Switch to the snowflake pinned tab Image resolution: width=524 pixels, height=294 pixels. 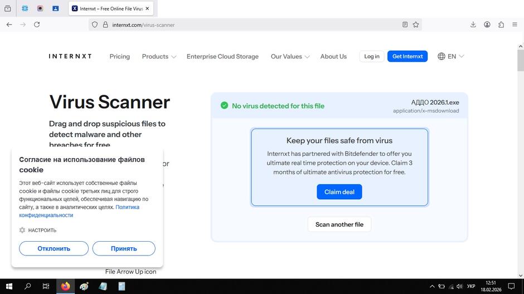tap(25, 9)
